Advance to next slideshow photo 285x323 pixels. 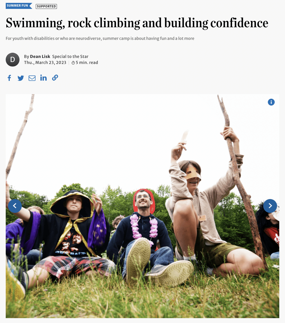pos(270,206)
